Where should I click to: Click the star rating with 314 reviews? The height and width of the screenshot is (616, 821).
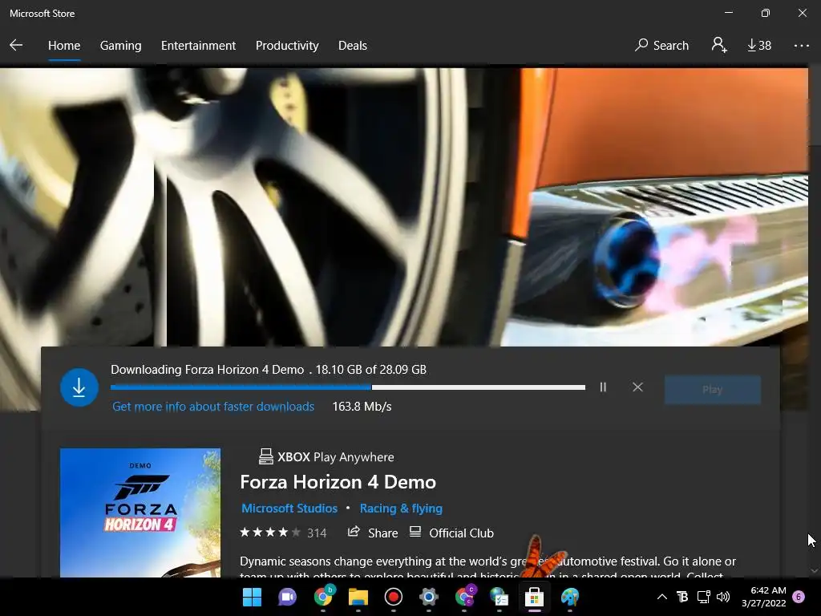(x=283, y=533)
